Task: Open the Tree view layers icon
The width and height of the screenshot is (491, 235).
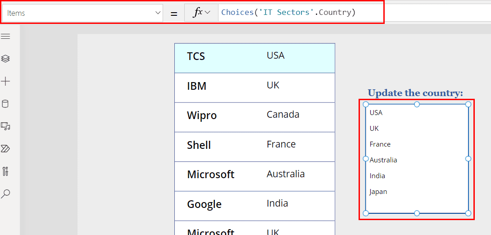Action: (x=5, y=59)
